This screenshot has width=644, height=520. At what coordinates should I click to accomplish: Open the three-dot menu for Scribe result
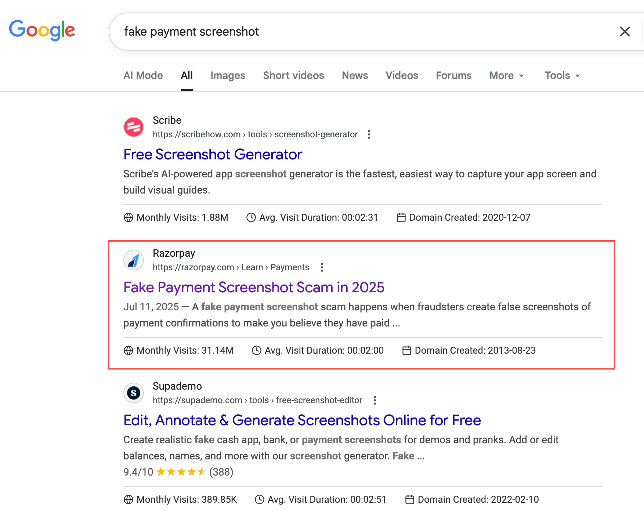[x=369, y=134]
